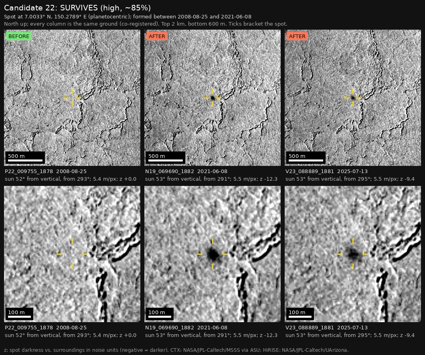The height and width of the screenshot is (355, 425).
Task: Click the 100 m scale bar in the 2025 zoom
Action: [300, 314]
